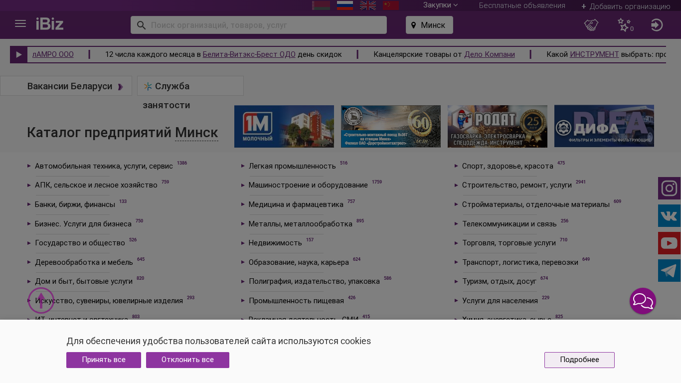Open the Дело Компани link

[x=490, y=54]
